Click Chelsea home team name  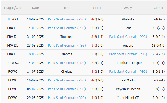67,71
